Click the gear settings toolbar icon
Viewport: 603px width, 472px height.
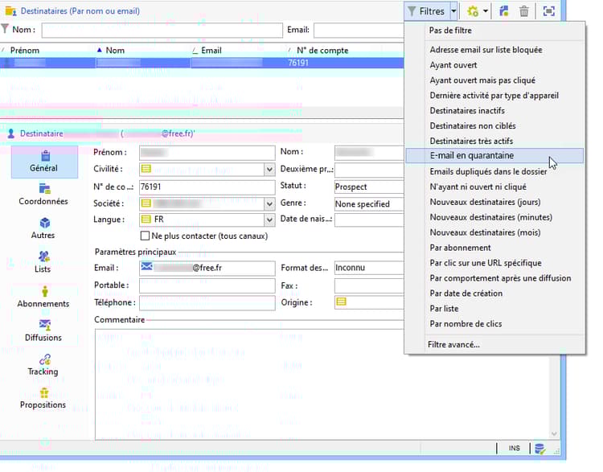[x=472, y=11]
